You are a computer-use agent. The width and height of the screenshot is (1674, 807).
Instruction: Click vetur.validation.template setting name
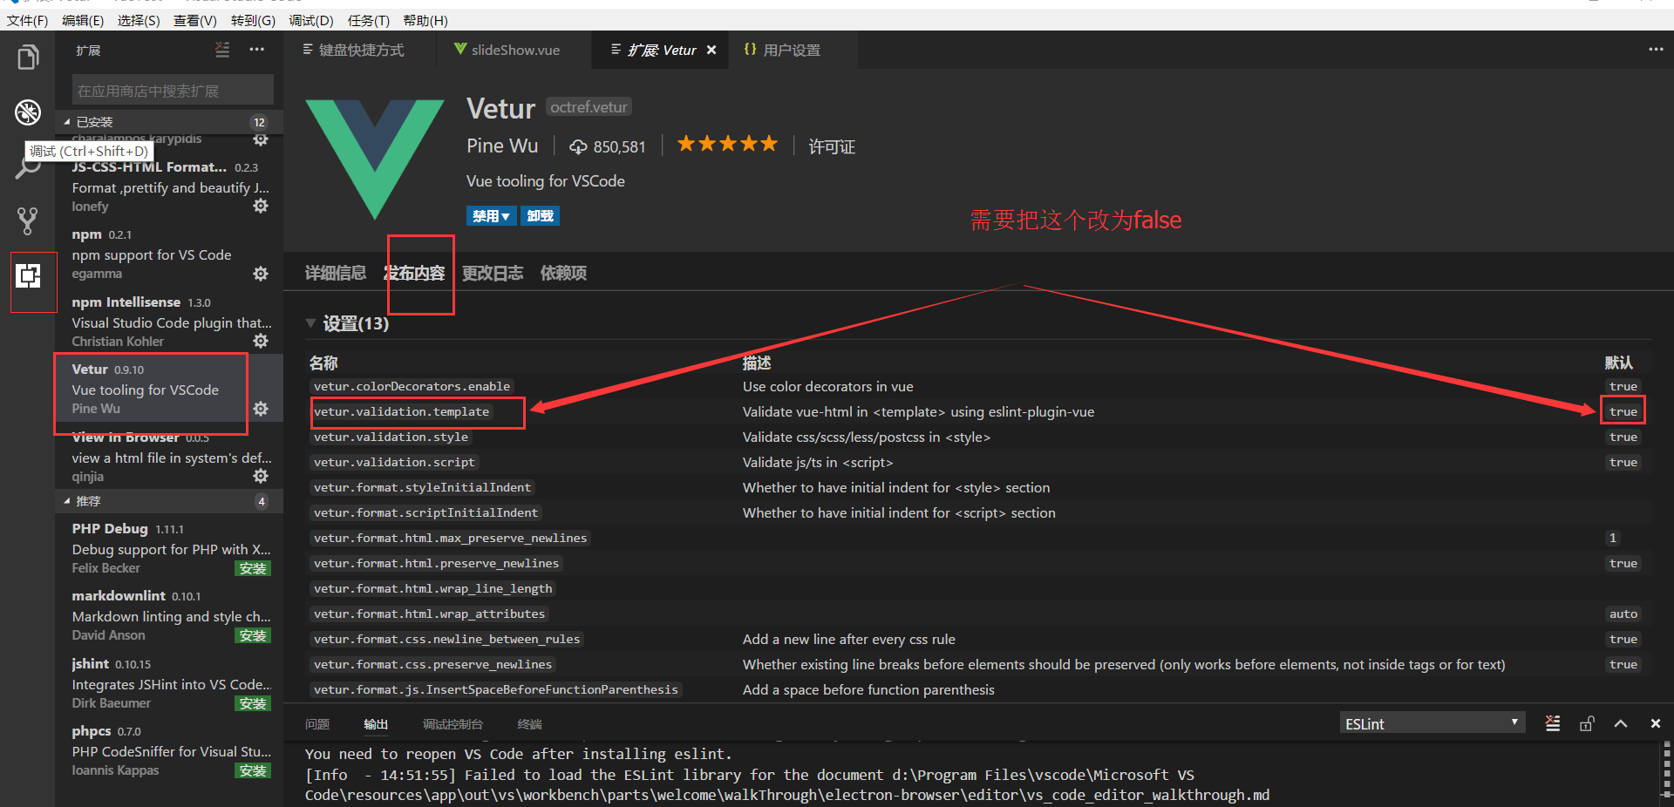tap(402, 411)
